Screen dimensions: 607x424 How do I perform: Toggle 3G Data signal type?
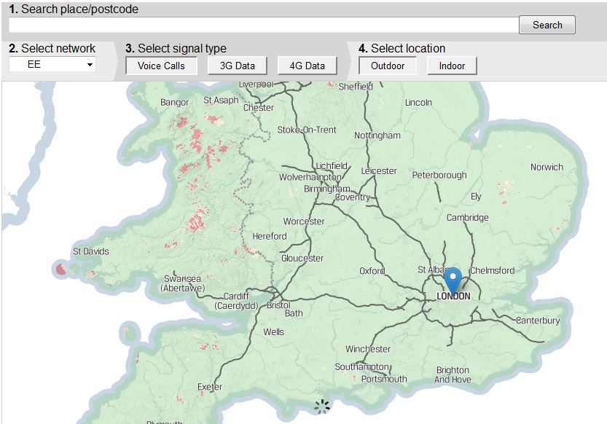pos(237,66)
